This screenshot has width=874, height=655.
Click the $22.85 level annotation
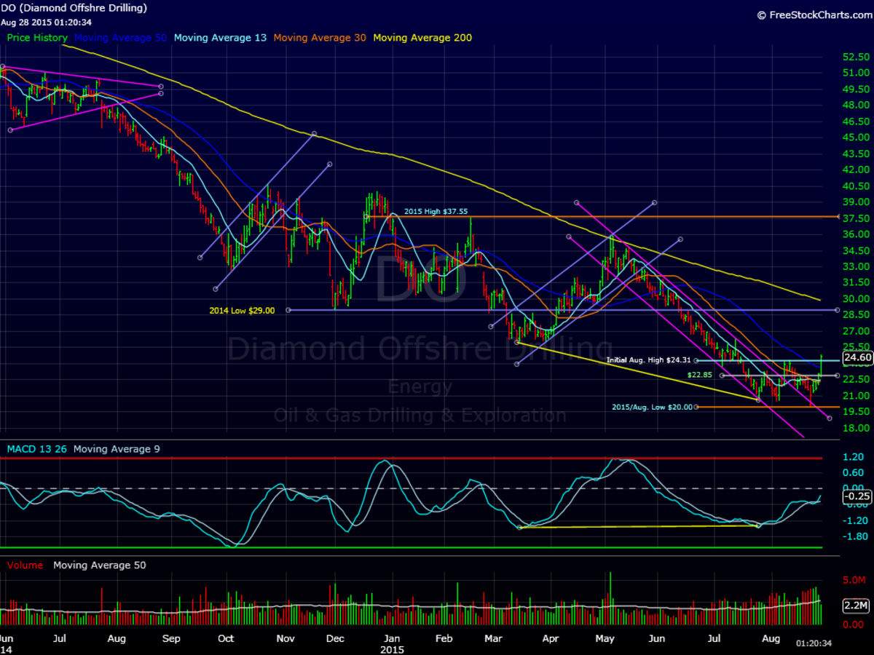[x=699, y=374]
